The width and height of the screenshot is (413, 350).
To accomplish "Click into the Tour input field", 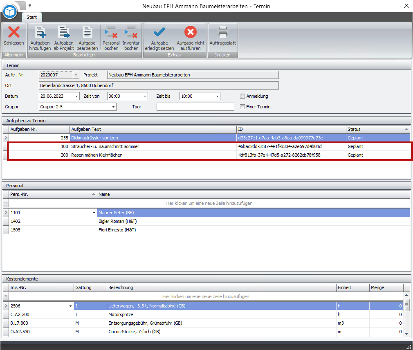I will tap(195, 107).
